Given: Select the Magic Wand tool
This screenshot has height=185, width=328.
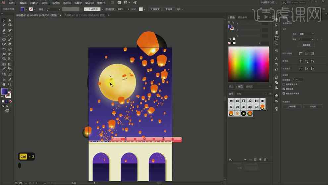Looking at the screenshot, I should [4, 25].
